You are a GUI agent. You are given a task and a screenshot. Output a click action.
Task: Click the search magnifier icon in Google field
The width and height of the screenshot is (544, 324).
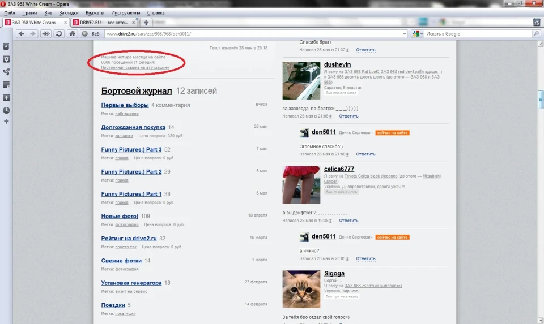pyautogui.click(x=537, y=33)
